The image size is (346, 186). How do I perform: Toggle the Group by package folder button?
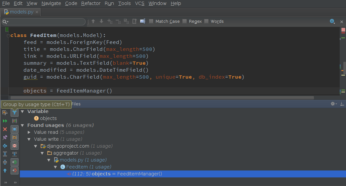(14, 137)
